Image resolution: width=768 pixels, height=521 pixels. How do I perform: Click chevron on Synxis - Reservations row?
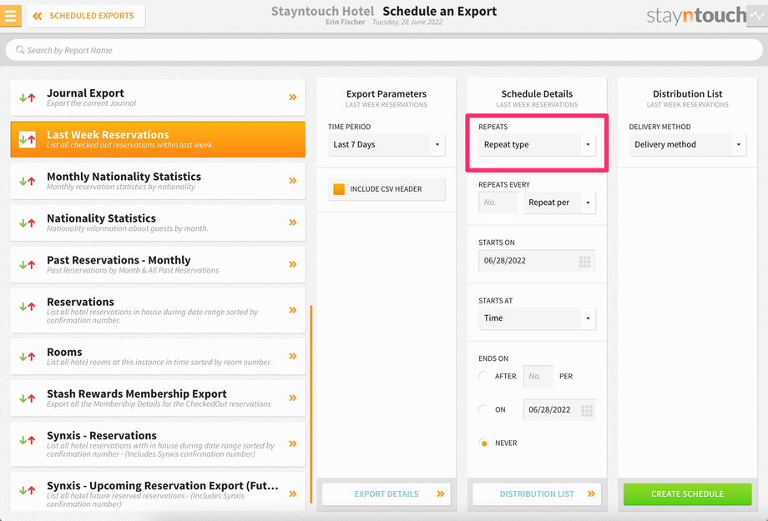coord(293,443)
